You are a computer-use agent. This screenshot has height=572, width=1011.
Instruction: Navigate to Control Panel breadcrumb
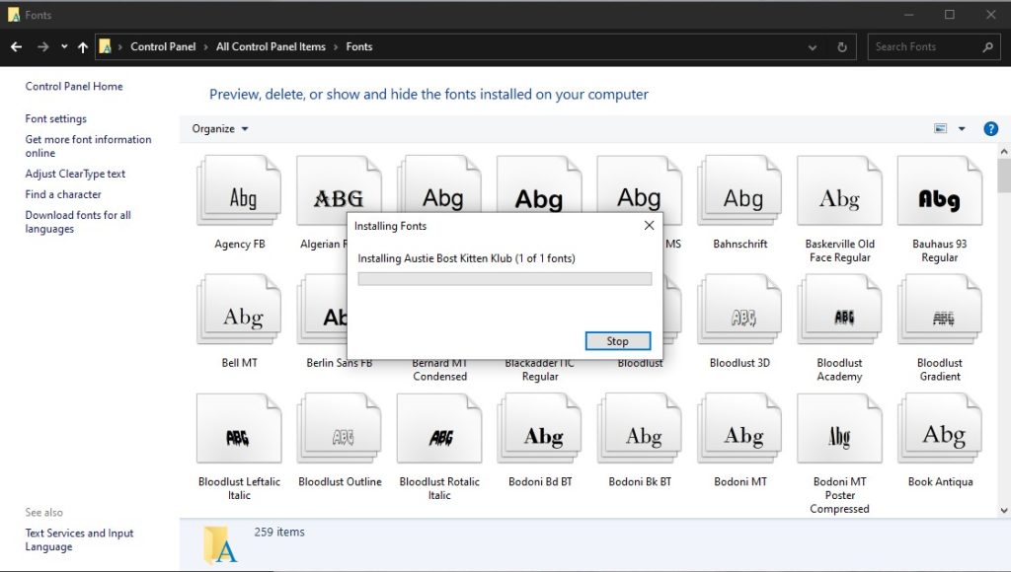(163, 46)
